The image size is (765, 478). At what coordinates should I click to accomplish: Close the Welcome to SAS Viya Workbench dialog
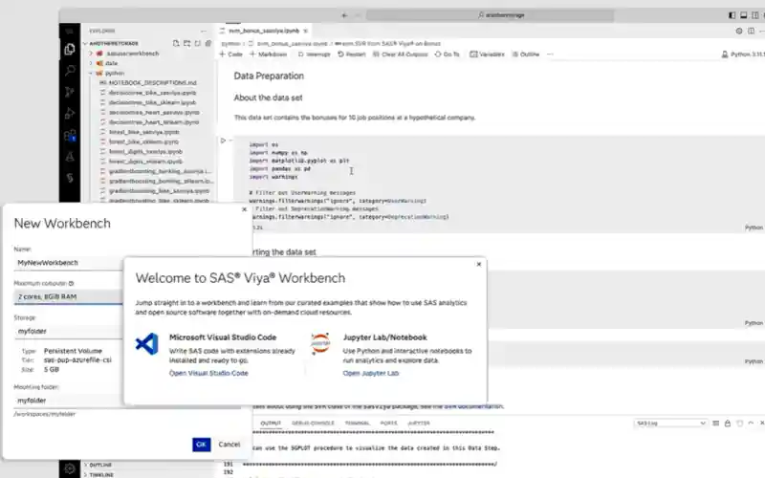point(479,264)
